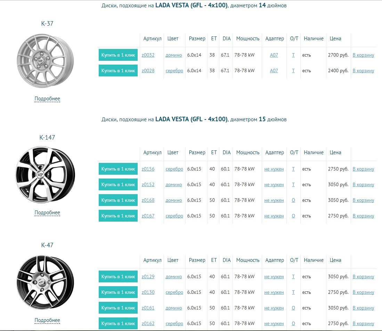
Task: Buy in 1 click item z0156
Action: tap(118, 169)
